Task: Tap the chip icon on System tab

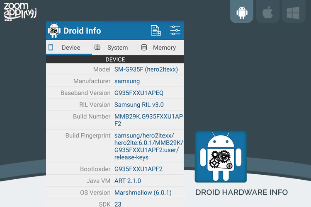Action: tap(97, 47)
